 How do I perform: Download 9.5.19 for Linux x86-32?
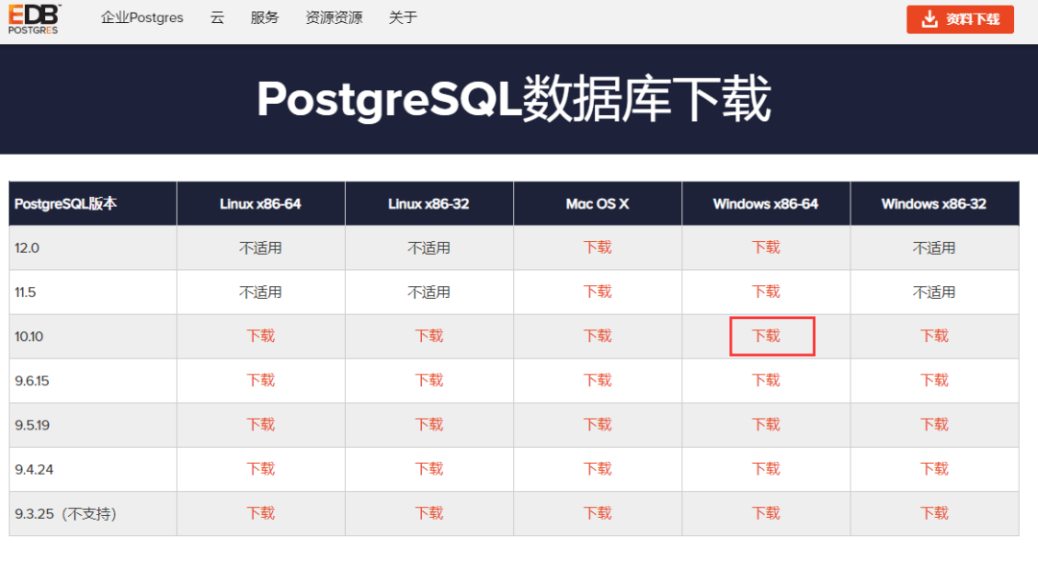click(429, 425)
